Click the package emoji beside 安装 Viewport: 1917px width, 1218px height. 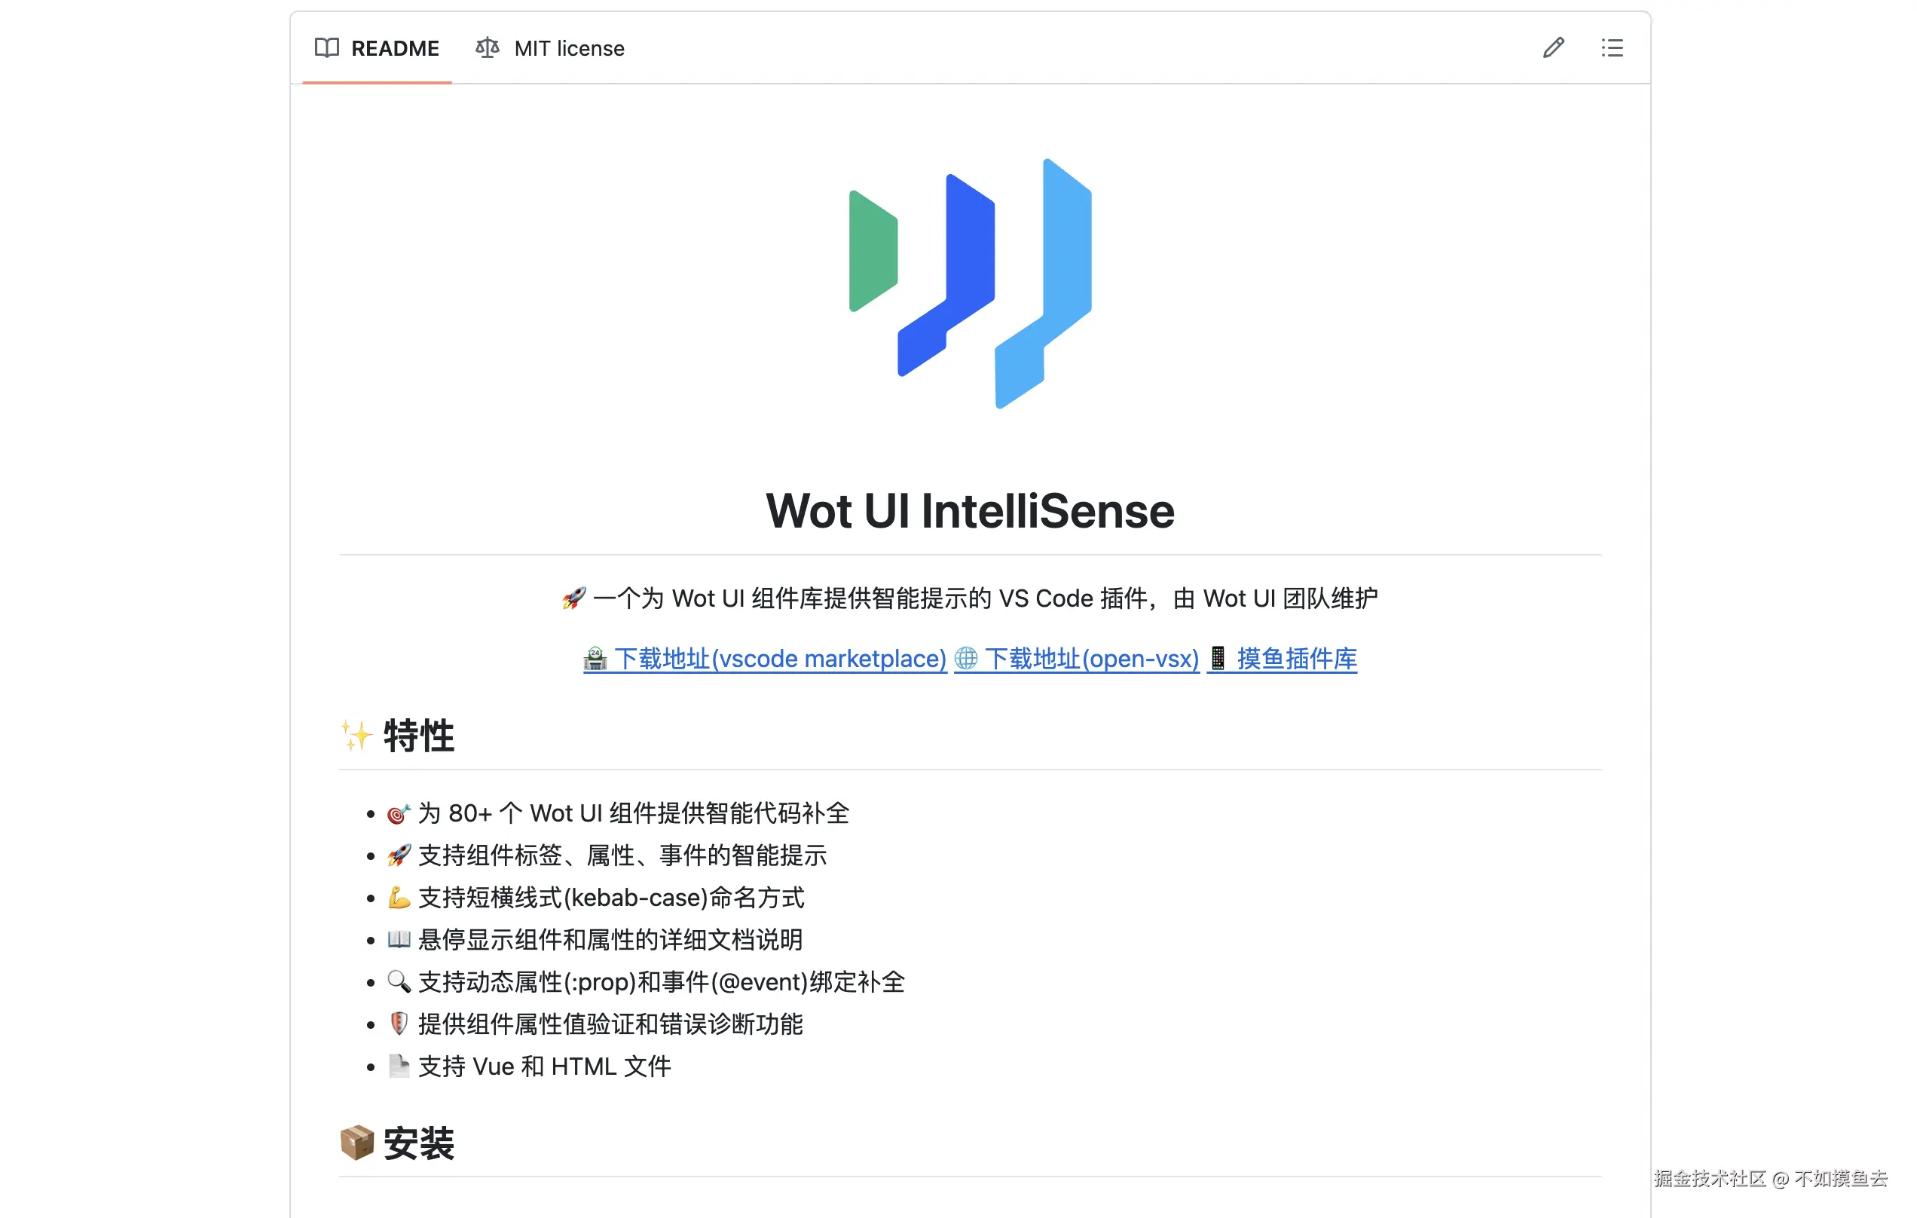[x=356, y=1143]
